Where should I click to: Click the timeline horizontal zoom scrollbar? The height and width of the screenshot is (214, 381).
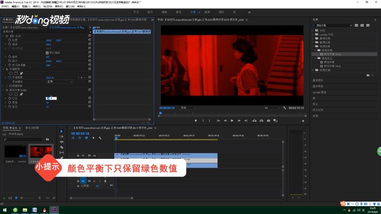click(x=102, y=198)
